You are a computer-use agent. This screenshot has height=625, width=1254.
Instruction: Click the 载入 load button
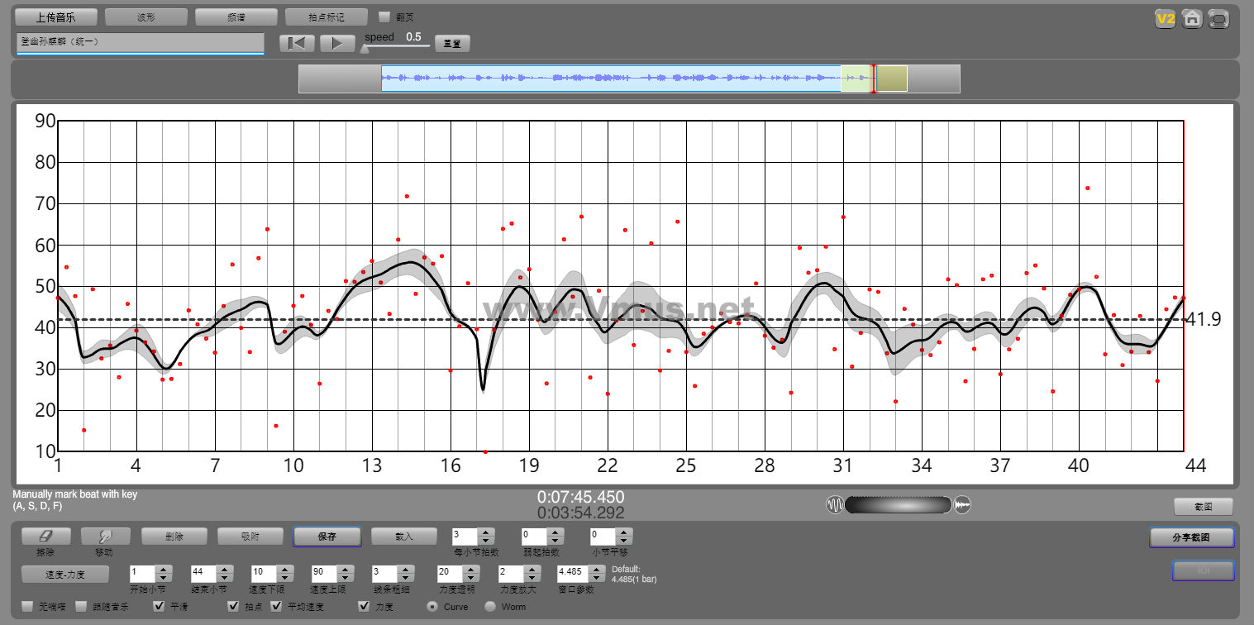point(404,537)
